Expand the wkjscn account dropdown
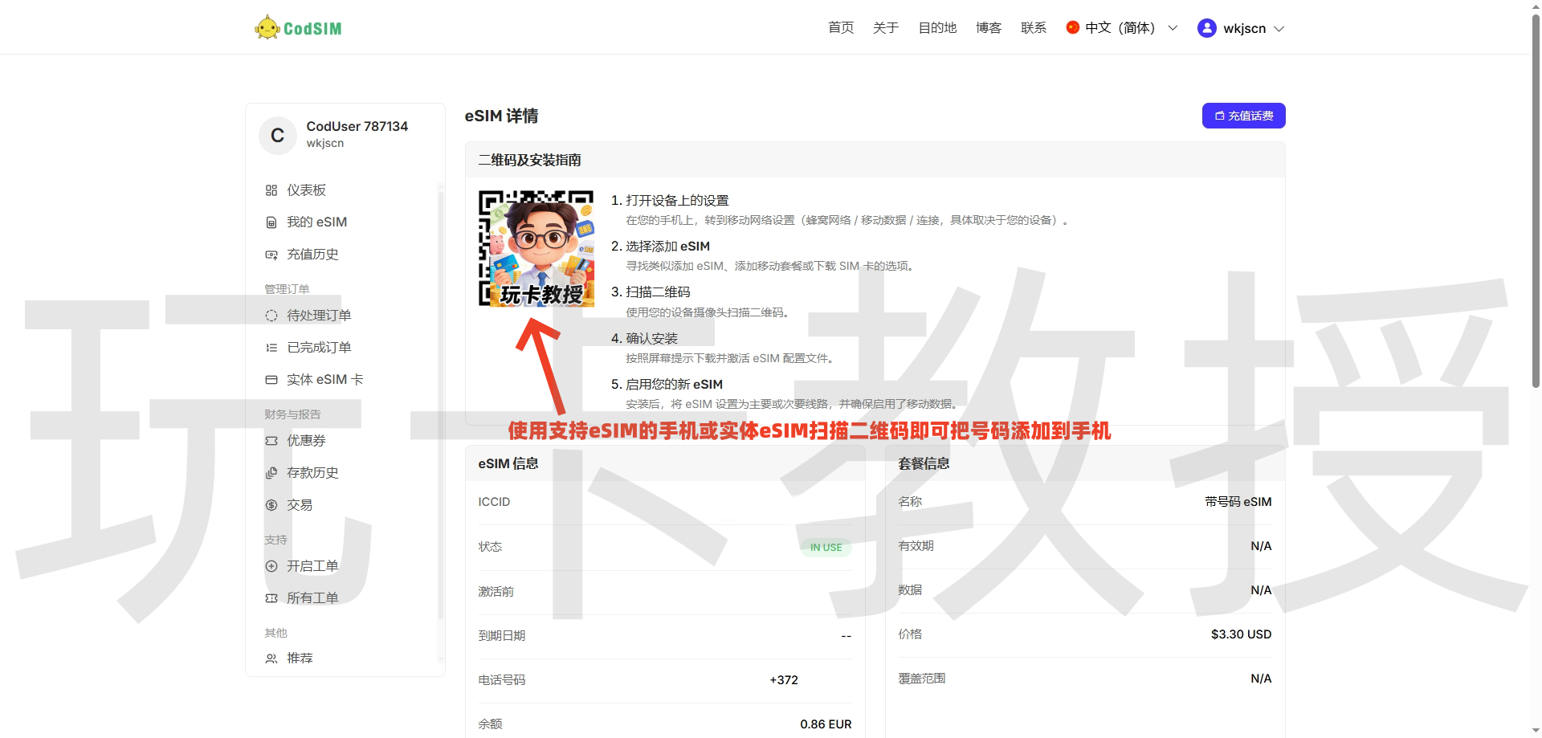The image size is (1542, 738). pyautogui.click(x=1241, y=28)
